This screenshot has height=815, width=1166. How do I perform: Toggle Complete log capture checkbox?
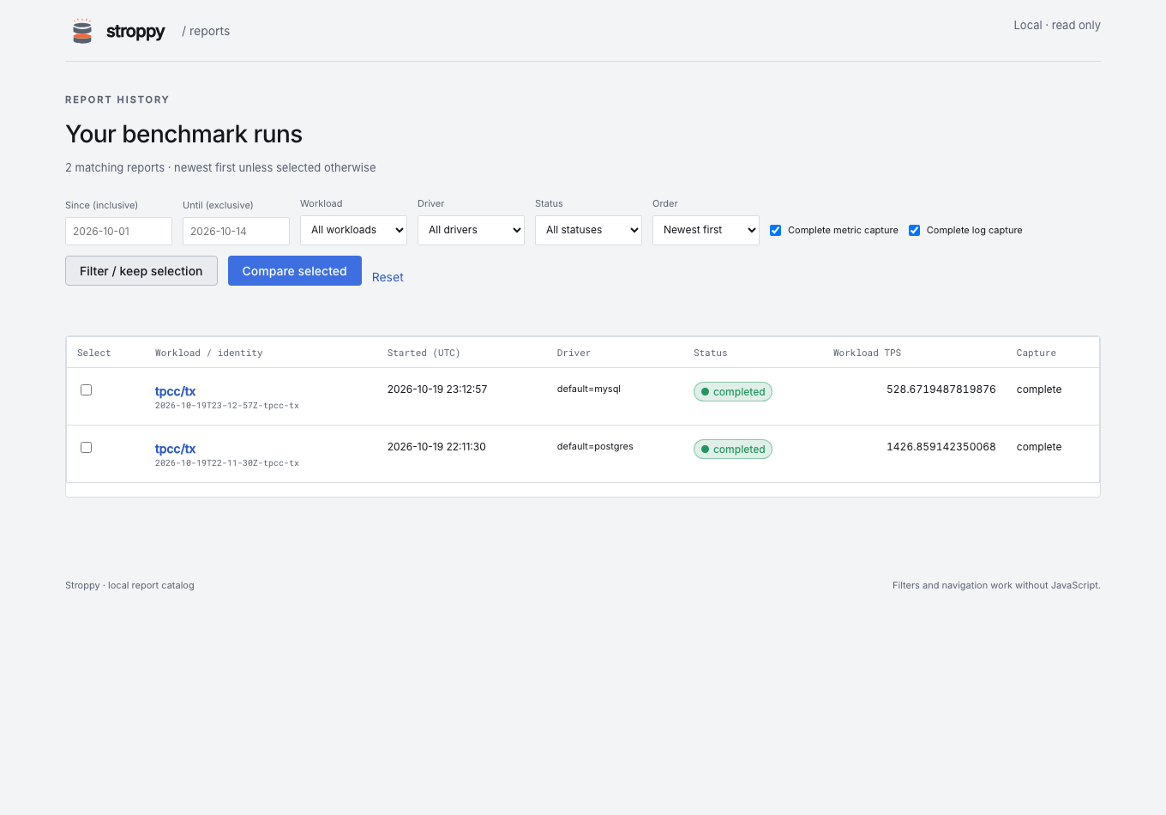pos(914,230)
